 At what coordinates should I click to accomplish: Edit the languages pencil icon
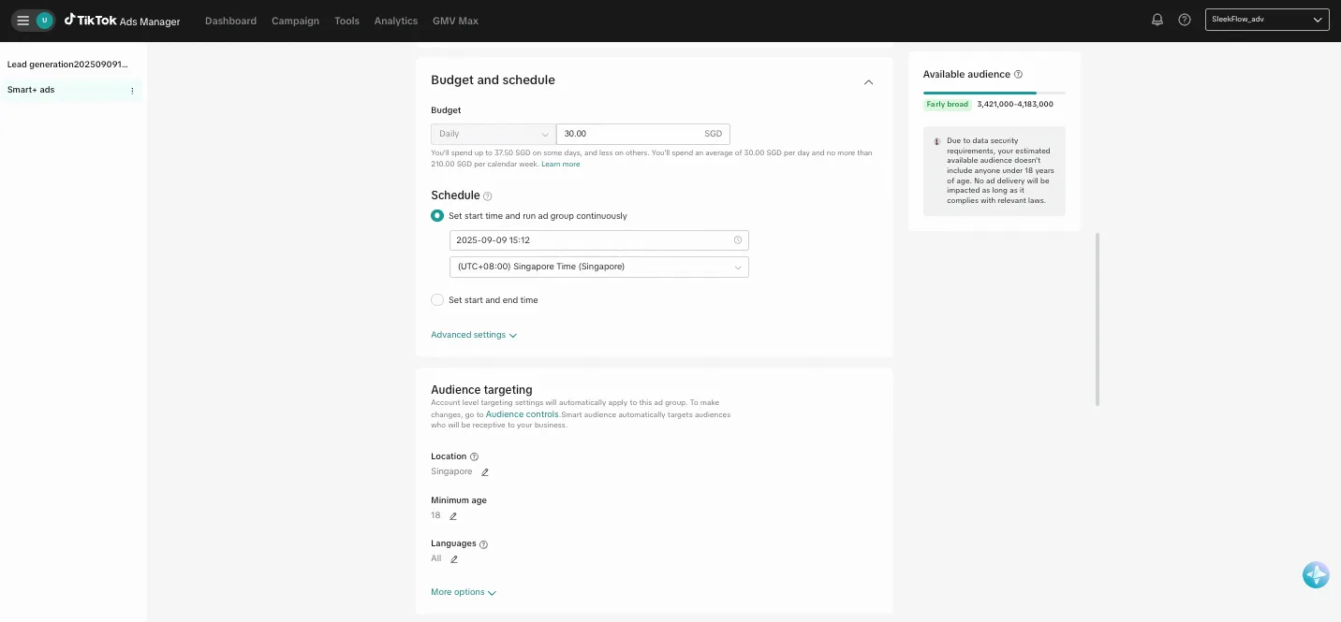454,559
